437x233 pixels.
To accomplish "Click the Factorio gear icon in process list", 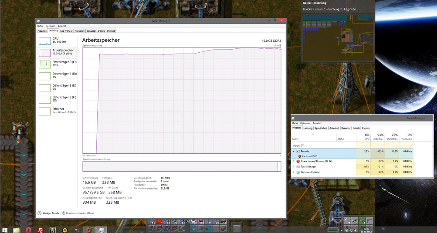I will click(300, 156).
